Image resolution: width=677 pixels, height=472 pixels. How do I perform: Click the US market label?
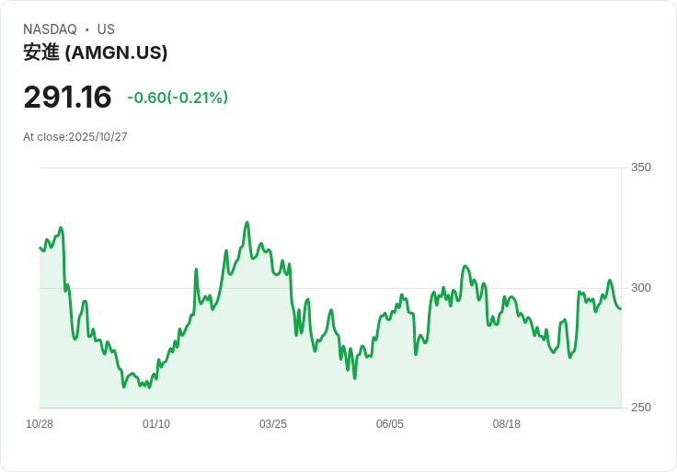(106, 29)
